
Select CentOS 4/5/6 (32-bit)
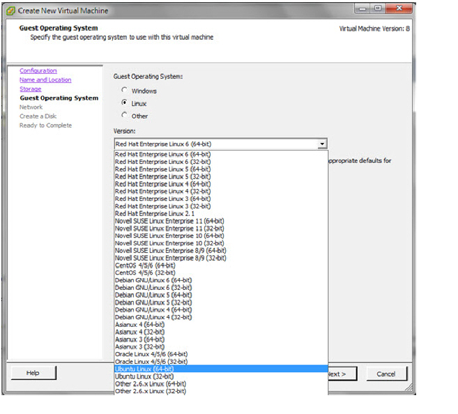pos(221,273)
